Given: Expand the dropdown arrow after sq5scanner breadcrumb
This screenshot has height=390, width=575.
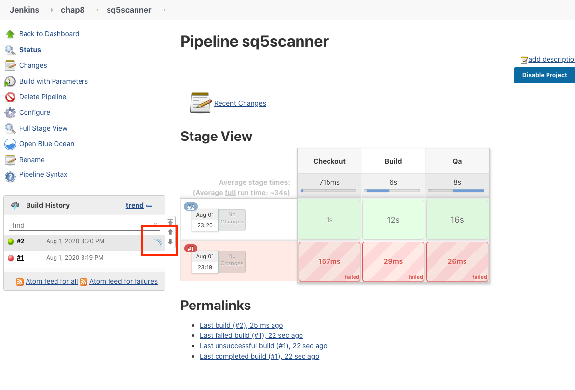Looking at the screenshot, I should (164, 10).
